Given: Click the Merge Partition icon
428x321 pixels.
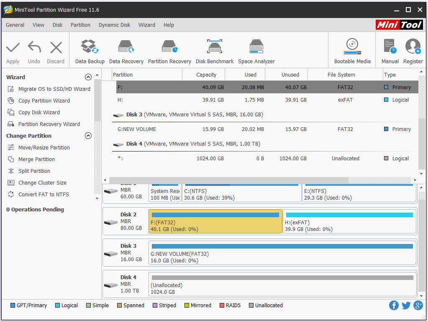Looking at the screenshot, I should tap(11, 159).
